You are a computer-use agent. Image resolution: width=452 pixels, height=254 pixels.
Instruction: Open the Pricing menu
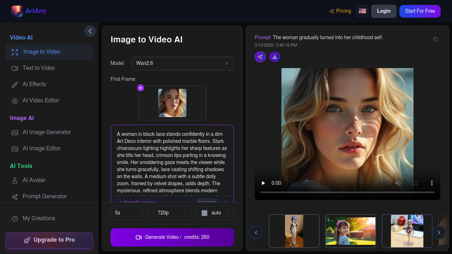coord(340,11)
